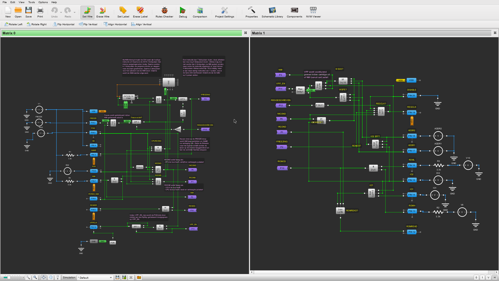Open the Schematic Library

(272, 12)
